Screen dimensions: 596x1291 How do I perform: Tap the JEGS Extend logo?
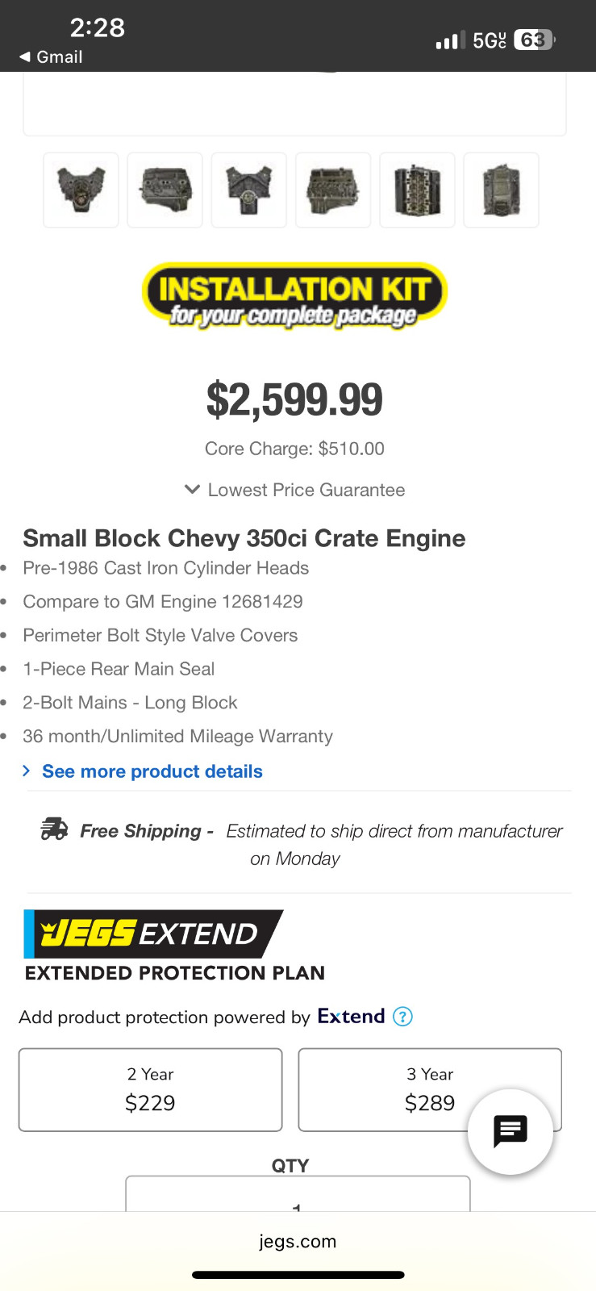pyautogui.click(x=152, y=934)
